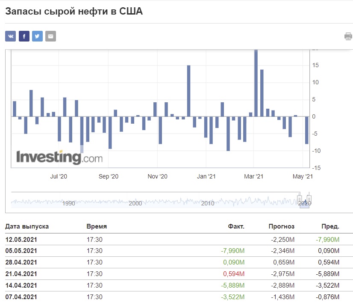Click the 1990 area in navigator timeline
Viewport: 353px width, 306px height.
[x=69, y=203]
